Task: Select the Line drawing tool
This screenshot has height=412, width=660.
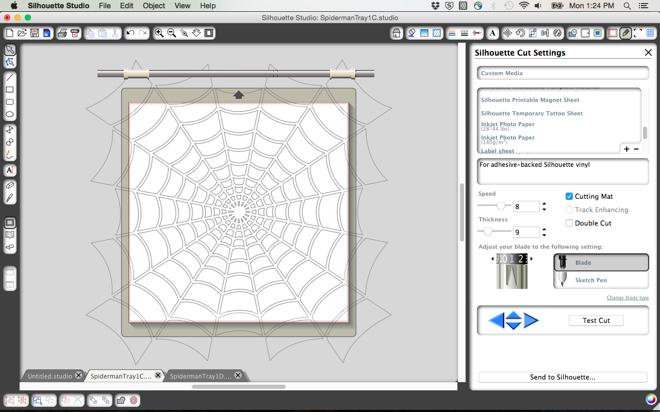Action: coord(10,77)
